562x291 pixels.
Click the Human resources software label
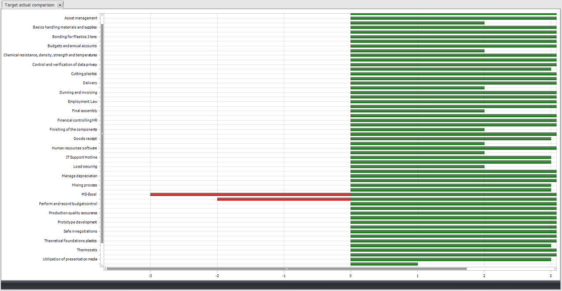(x=74, y=148)
